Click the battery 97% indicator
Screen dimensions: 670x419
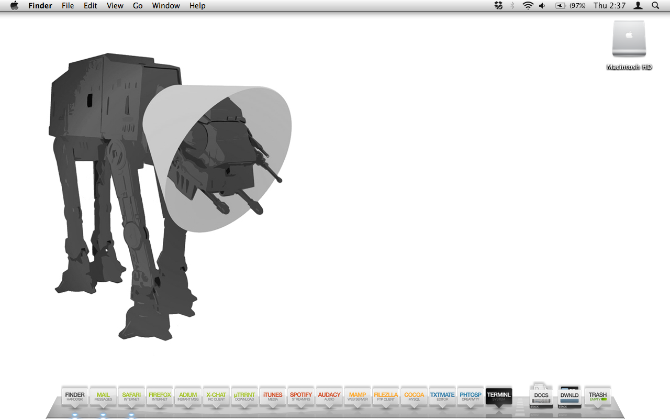[x=571, y=6]
